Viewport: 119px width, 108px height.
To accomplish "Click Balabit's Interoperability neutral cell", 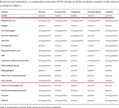I will 90,16.
